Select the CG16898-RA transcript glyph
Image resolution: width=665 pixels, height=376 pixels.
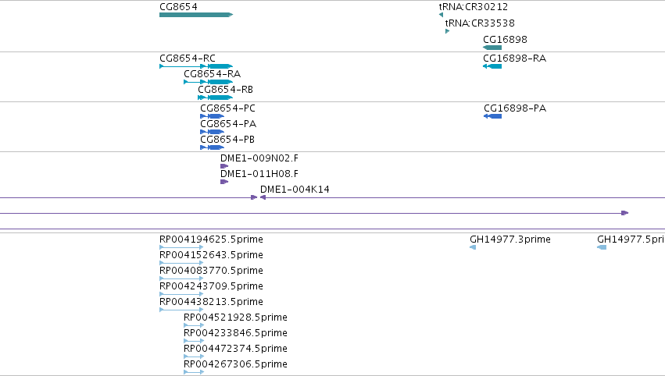click(x=492, y=66)
